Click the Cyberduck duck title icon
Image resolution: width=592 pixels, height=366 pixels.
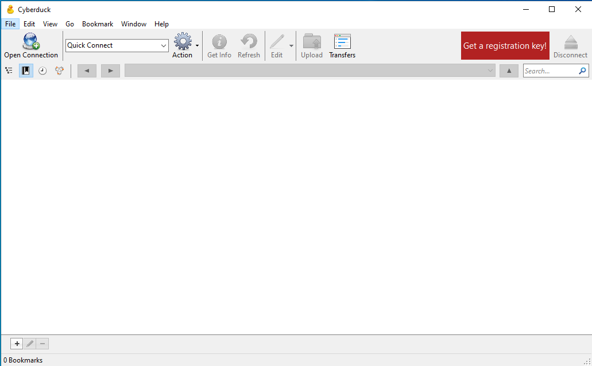[10, 9]
